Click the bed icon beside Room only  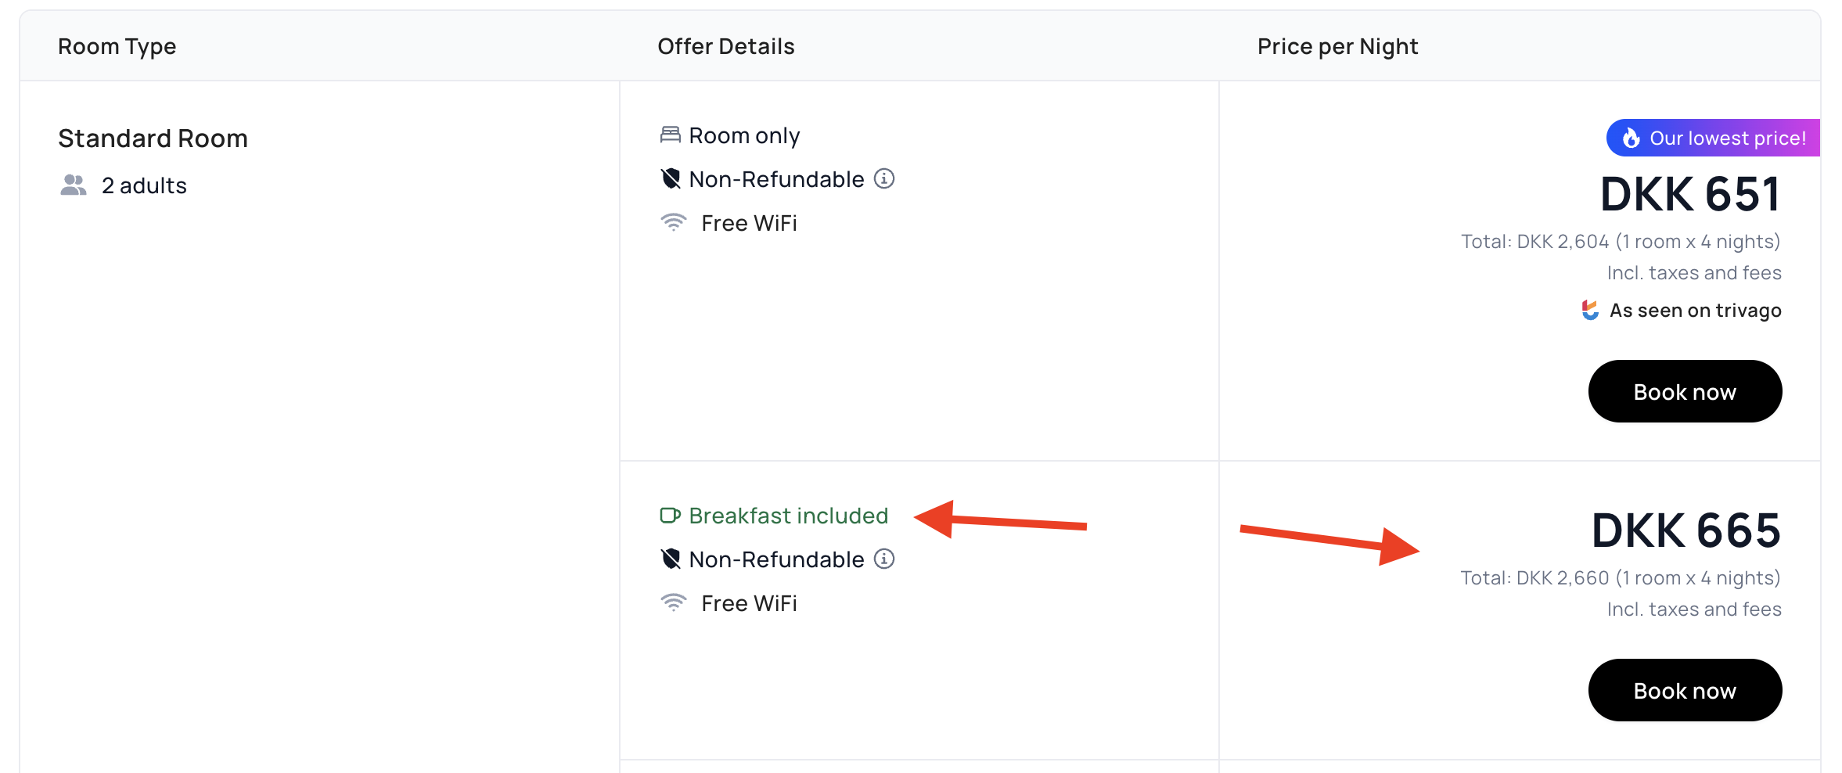(x=670, y=135)
